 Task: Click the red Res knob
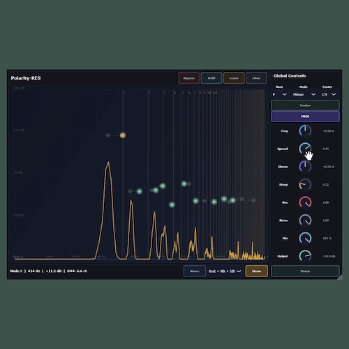tap(305, 202)
